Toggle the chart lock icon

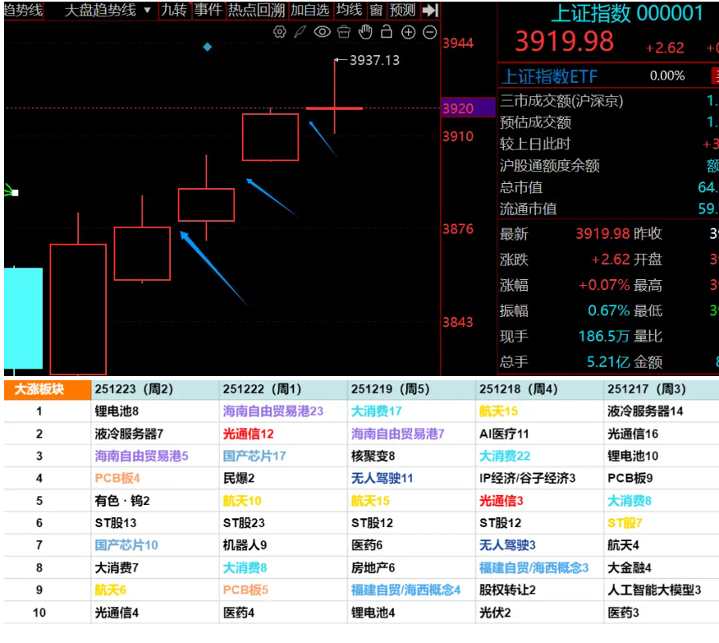[x=387, y=32]
